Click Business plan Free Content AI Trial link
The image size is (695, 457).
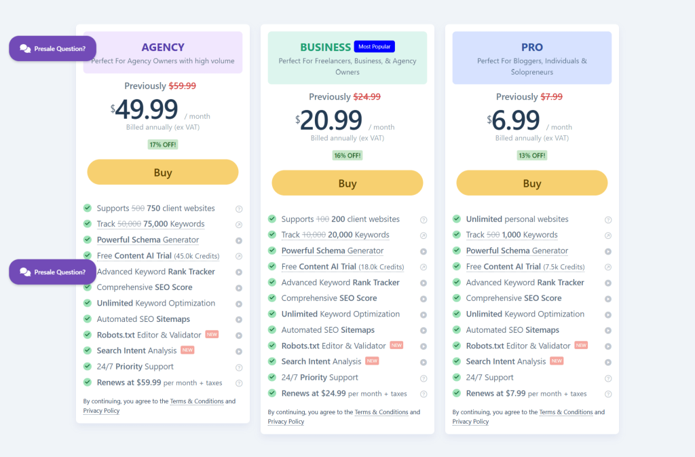click(319, 267)
